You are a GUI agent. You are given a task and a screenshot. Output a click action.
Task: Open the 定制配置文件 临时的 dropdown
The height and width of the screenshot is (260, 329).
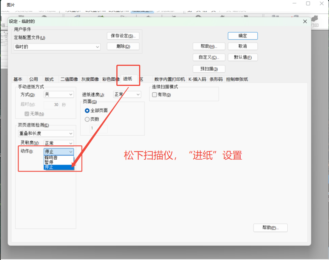(x=57, y=47)
